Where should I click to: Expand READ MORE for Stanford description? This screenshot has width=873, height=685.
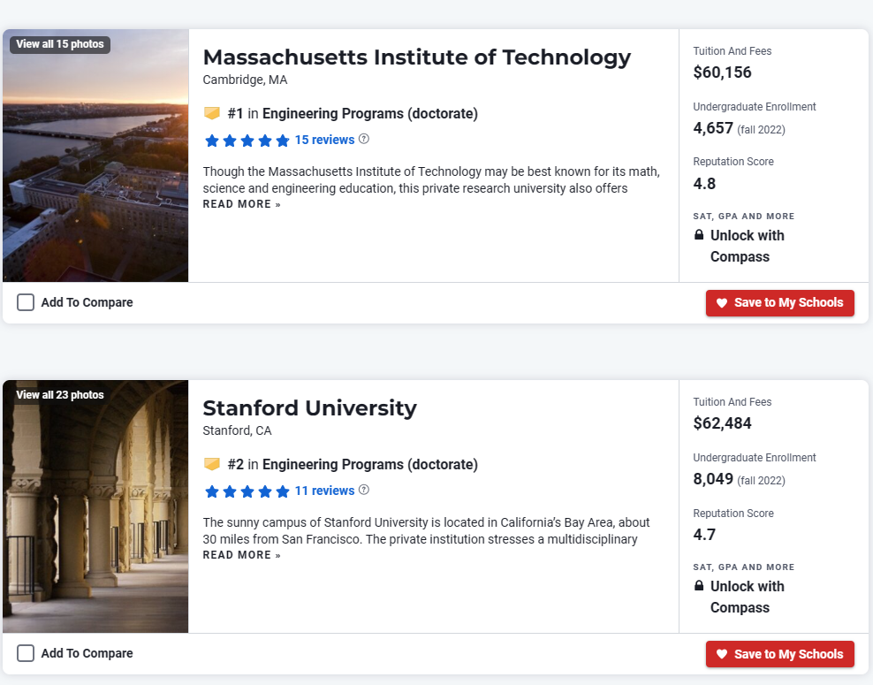241,555
